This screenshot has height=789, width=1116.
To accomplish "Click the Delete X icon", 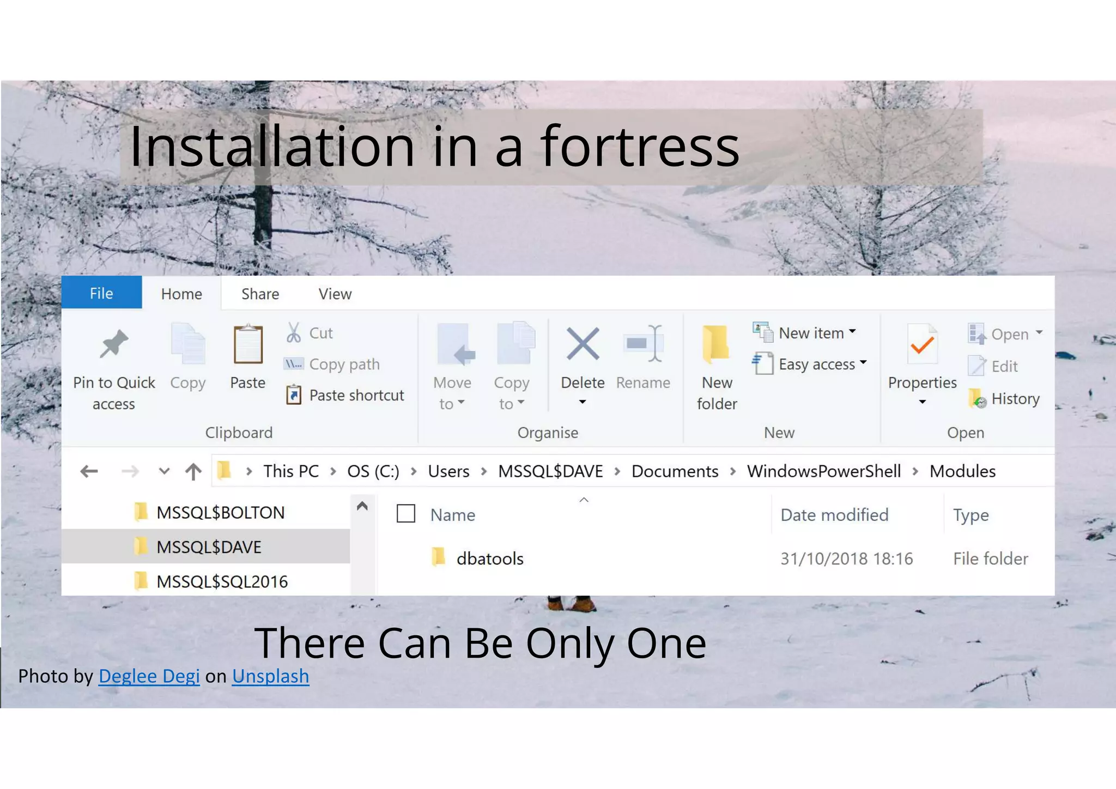I will coord(583,344).
